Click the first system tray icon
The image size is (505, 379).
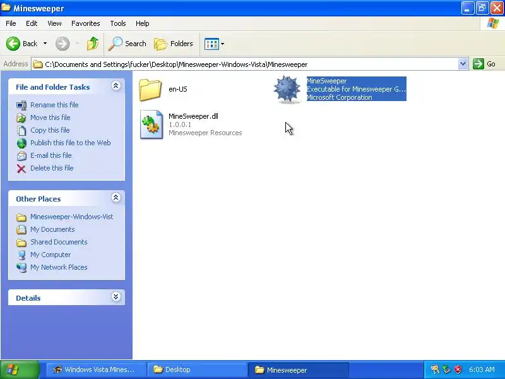click(x=435, y=370)
